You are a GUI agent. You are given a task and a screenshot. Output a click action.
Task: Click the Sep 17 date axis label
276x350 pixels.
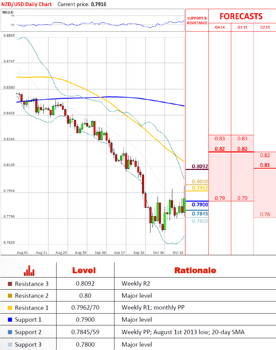pos(119,253)
